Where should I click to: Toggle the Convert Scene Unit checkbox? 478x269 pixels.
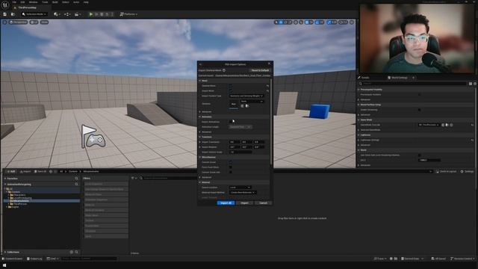click(x=231, y=172)
